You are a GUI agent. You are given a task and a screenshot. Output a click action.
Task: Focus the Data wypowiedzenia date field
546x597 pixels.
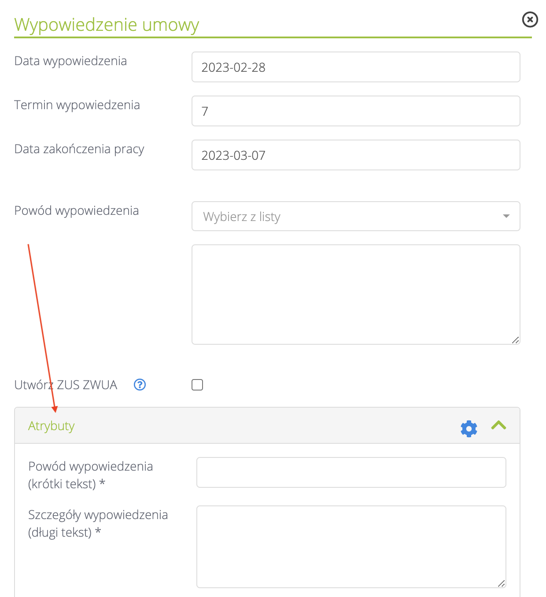(355, 67)
